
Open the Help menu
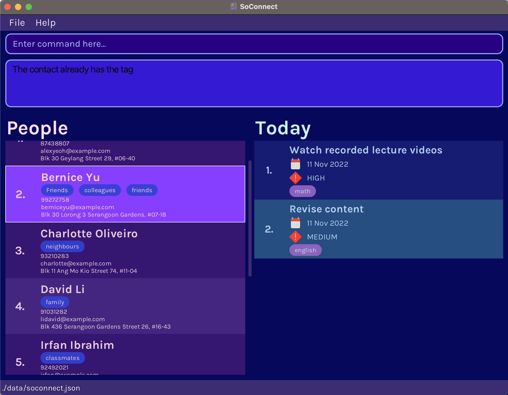[x=45, y=23]
